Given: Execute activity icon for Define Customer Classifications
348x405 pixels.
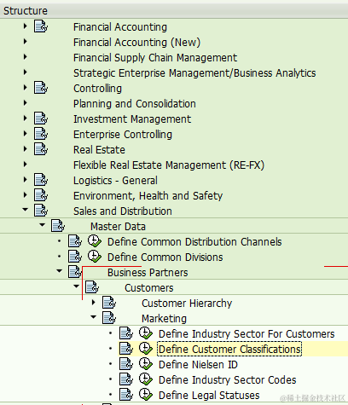Looking at the screenshot, I should 146,349.
